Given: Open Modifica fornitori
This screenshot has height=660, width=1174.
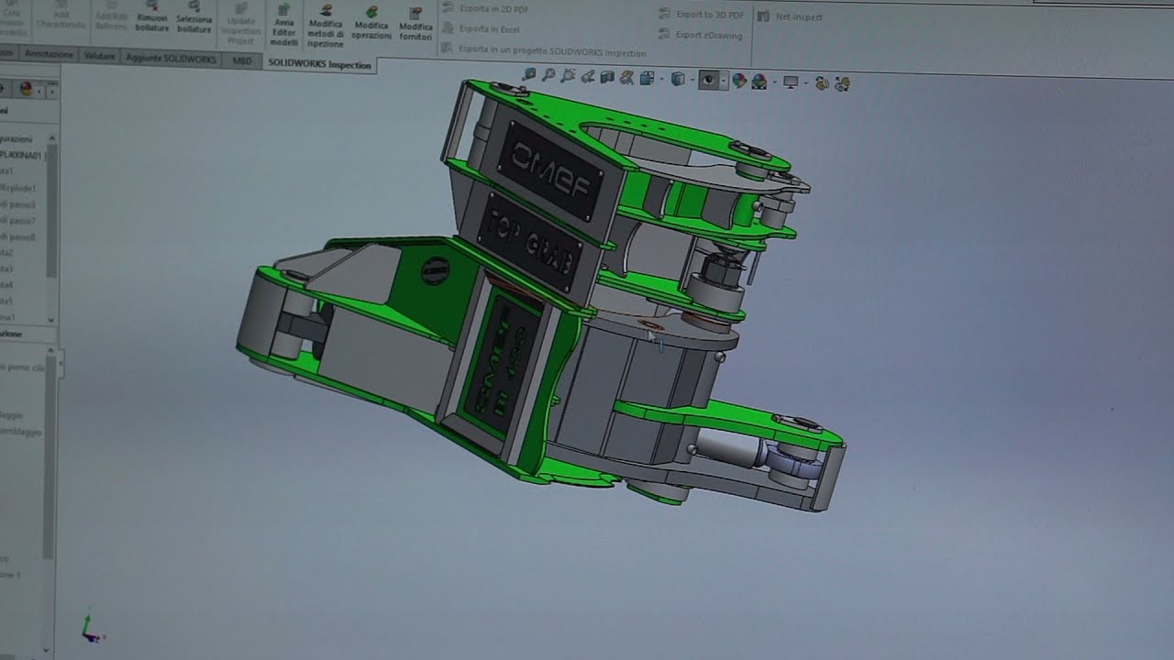Looking at the screenshot, I should pos(416,26).
